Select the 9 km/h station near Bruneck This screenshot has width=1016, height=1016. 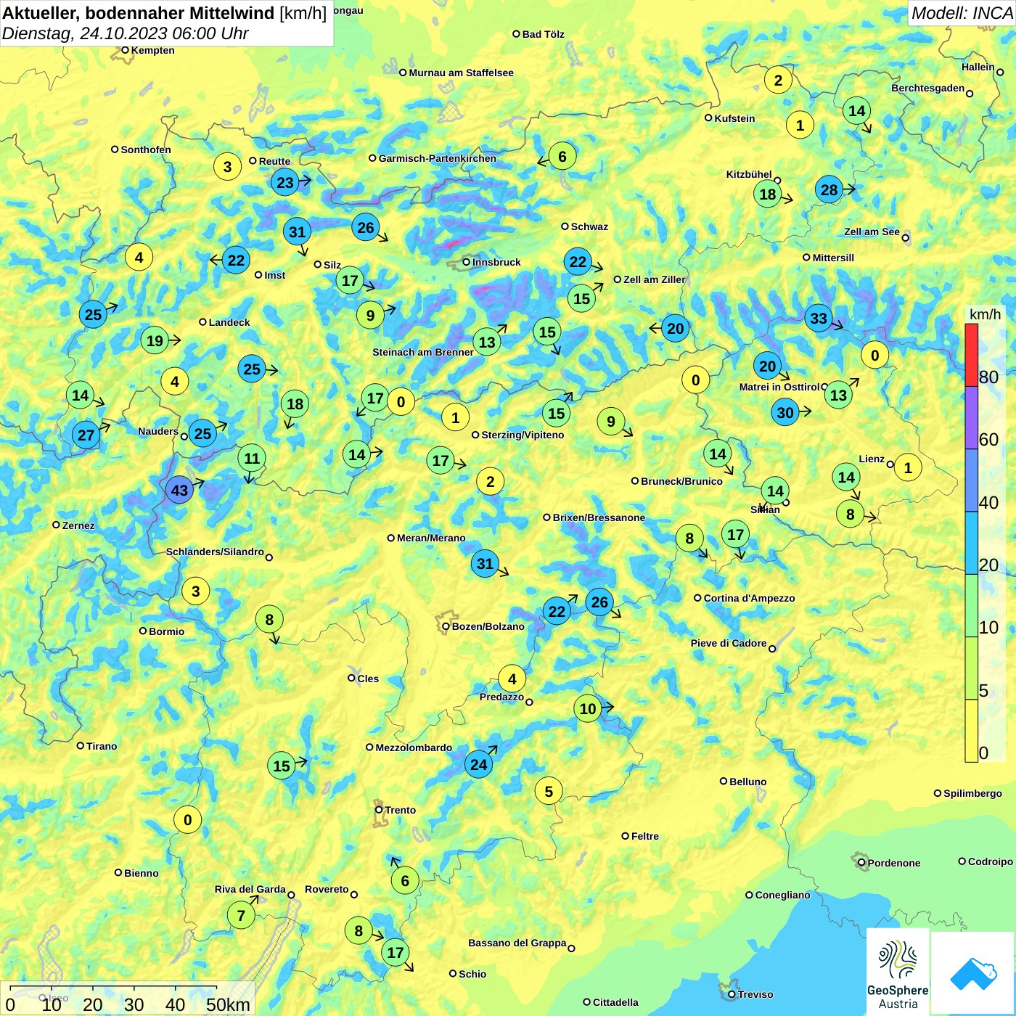(x=611, y=421)
